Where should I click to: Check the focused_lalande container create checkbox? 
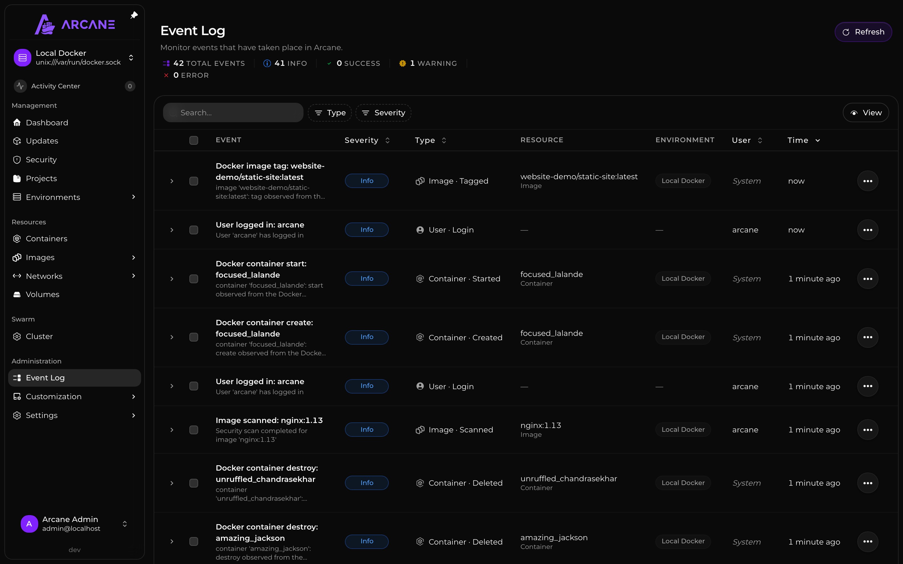tap(194, 337)
